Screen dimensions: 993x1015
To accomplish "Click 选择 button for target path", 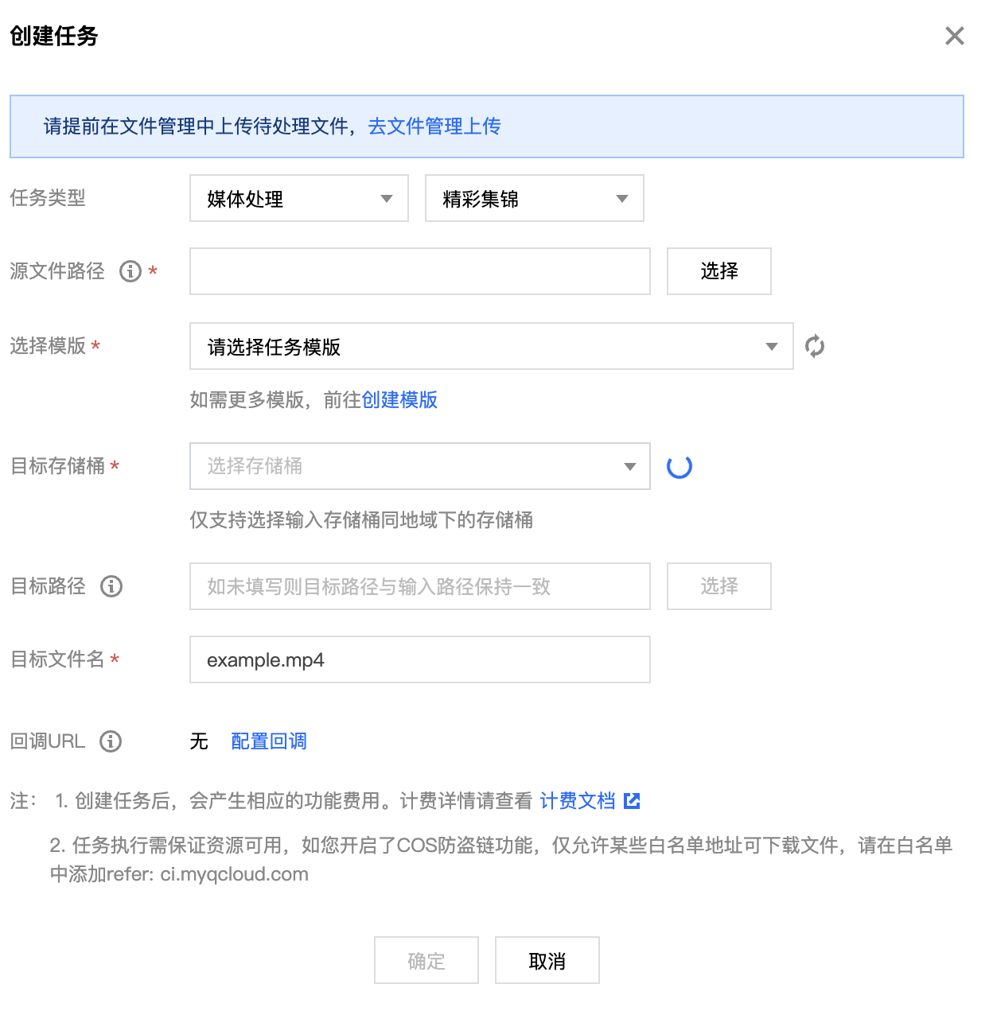I will [x=719, y=586].
